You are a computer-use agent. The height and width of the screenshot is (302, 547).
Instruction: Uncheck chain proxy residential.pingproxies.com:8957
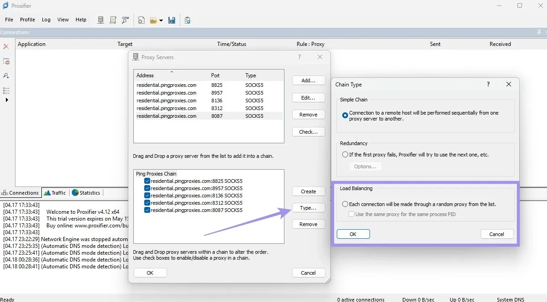147,188
